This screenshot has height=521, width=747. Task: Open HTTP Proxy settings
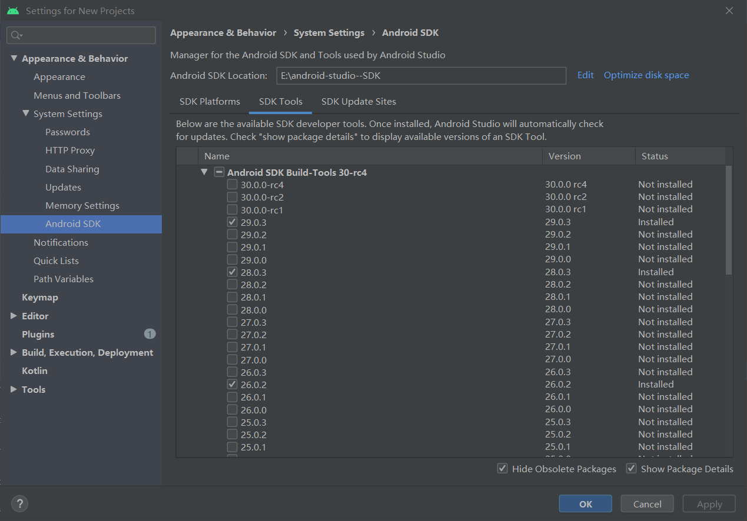(70, 151)
